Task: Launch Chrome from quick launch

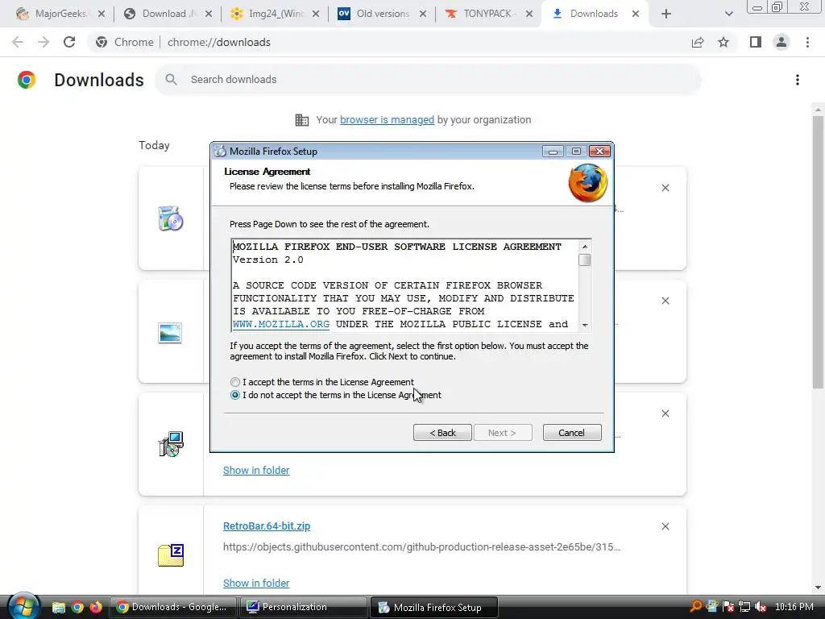Action: pos(77,608)
